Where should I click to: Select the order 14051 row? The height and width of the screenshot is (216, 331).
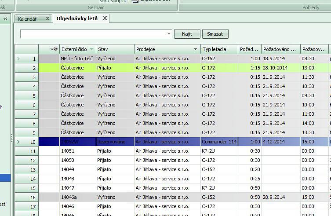tap(114, 151)
